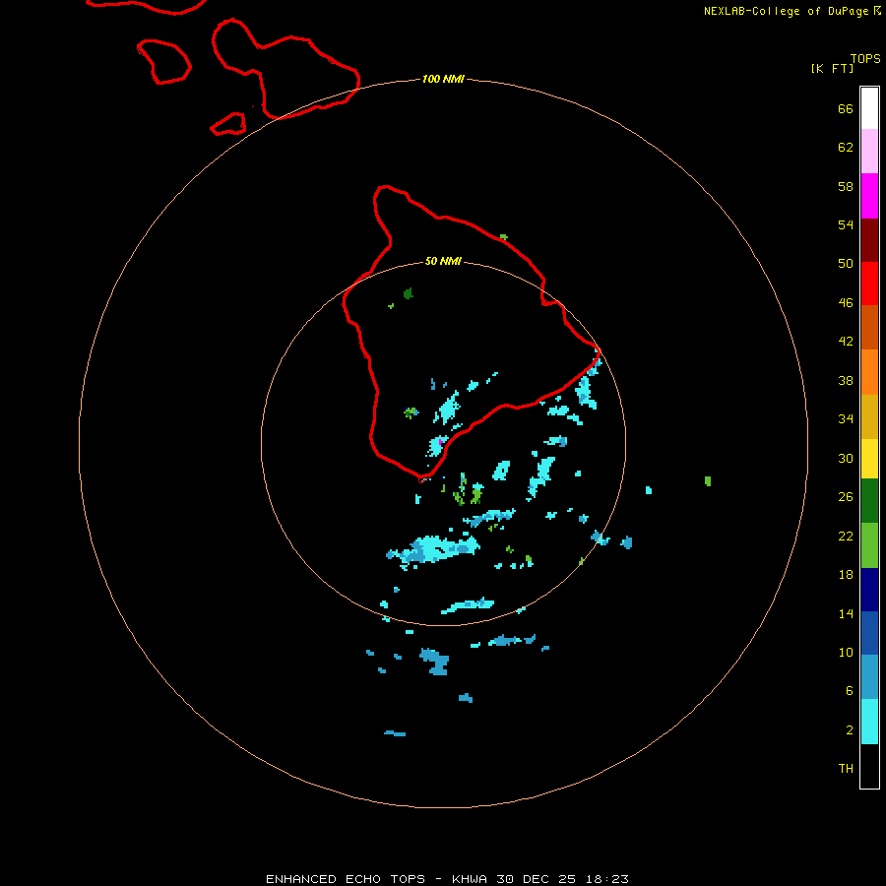Click the 54 legend value

pyautogui.click(x=846, y=224)
